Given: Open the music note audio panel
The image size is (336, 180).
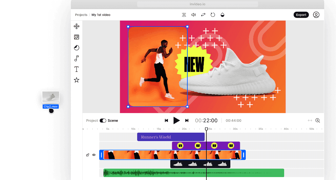Looking at the screenshot, I should pos(76,58).
